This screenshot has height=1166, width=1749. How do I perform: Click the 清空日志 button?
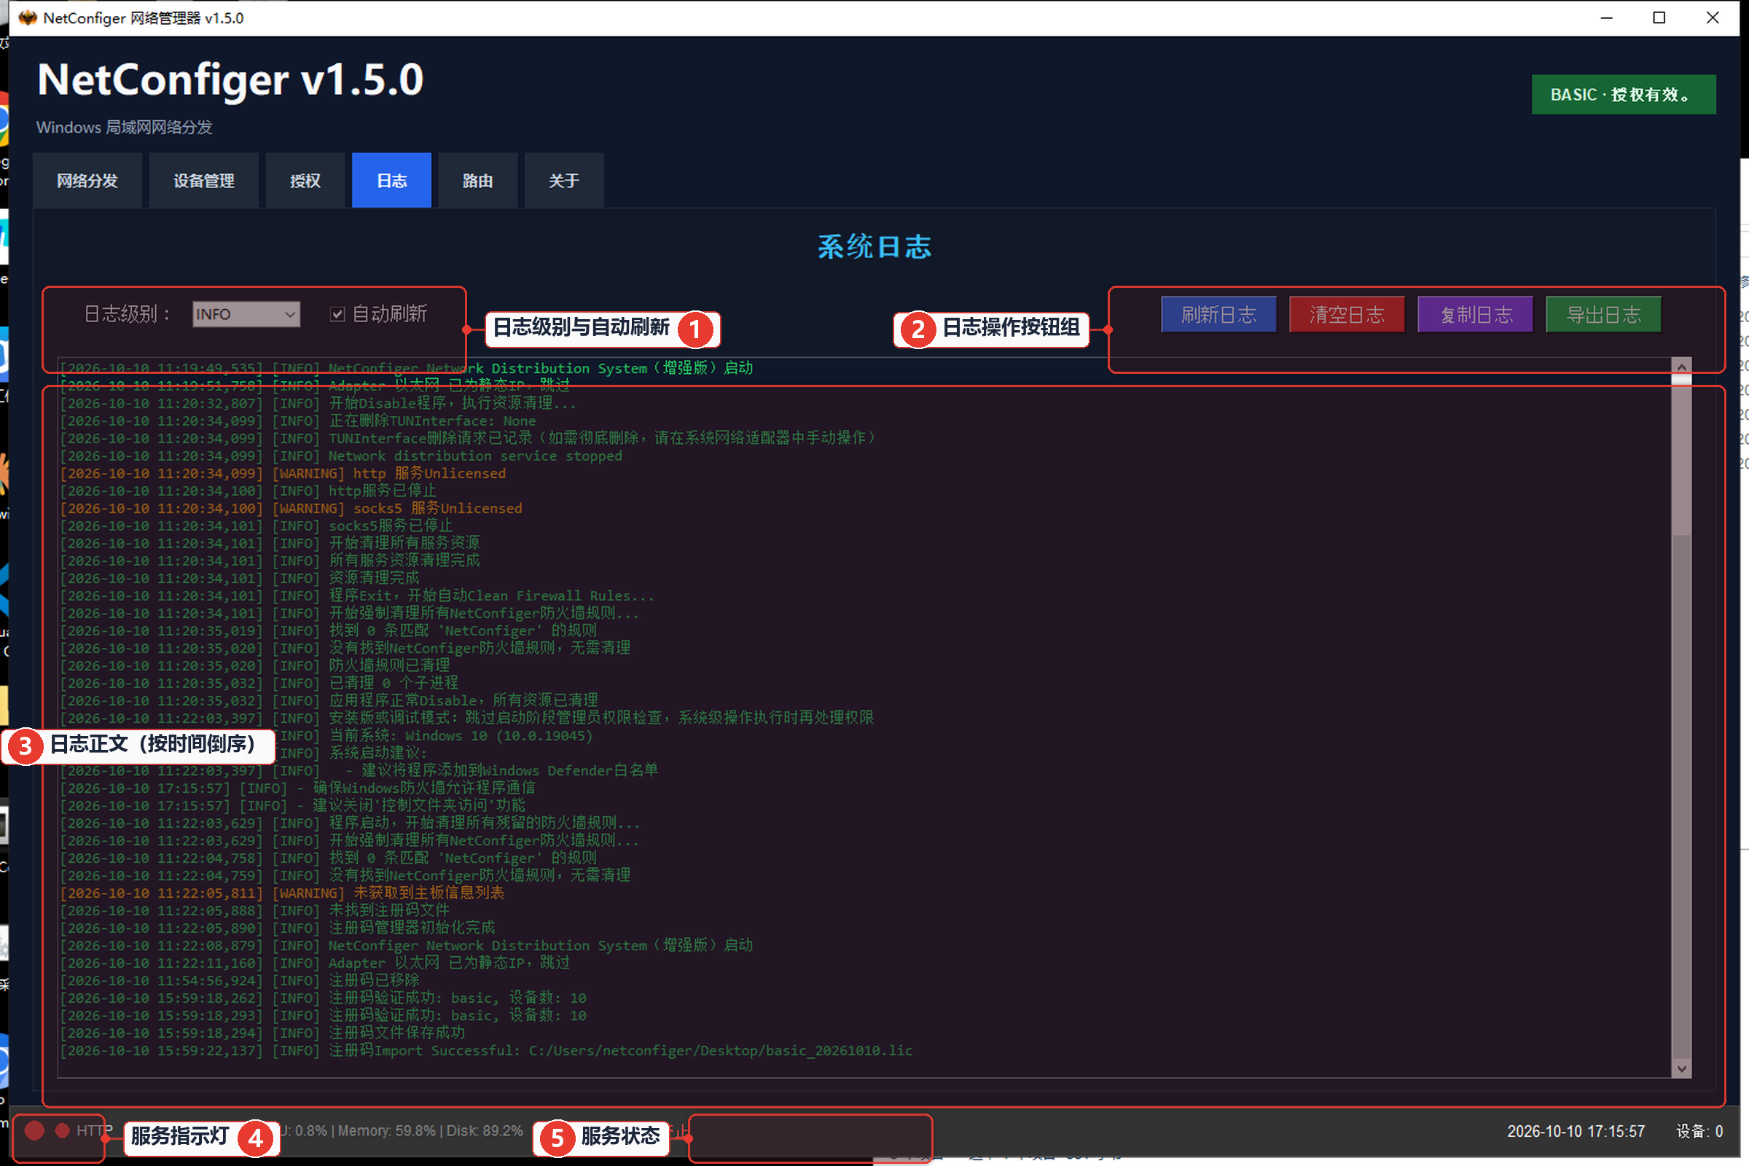pos(1347,315)
